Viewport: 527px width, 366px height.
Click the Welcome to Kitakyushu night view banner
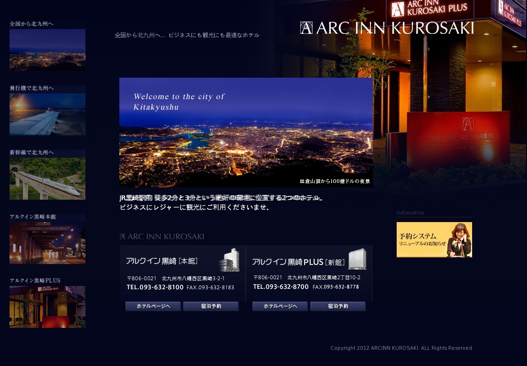point(246,132)
